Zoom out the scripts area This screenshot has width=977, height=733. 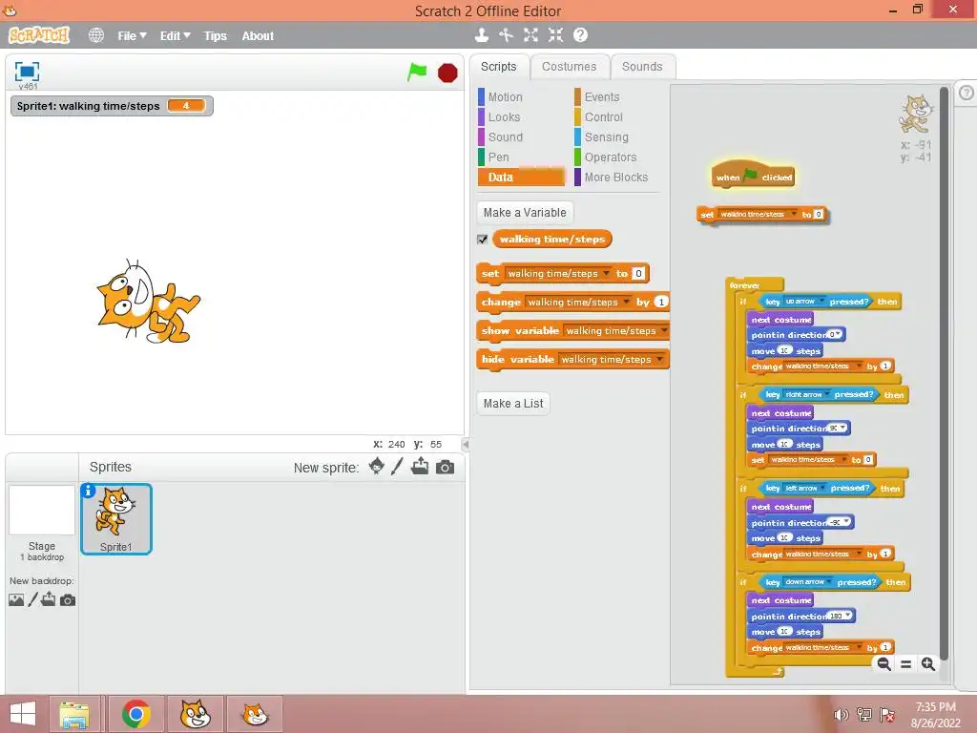[x=883, y=664]
